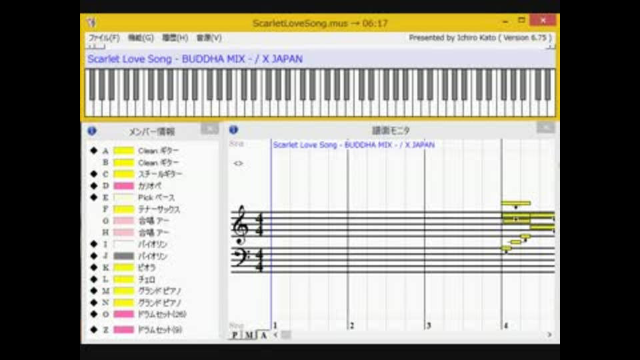This screenshot has width=640, height=360.
Task: Toggle the diamond marker for member J
Action: (94, 256)
